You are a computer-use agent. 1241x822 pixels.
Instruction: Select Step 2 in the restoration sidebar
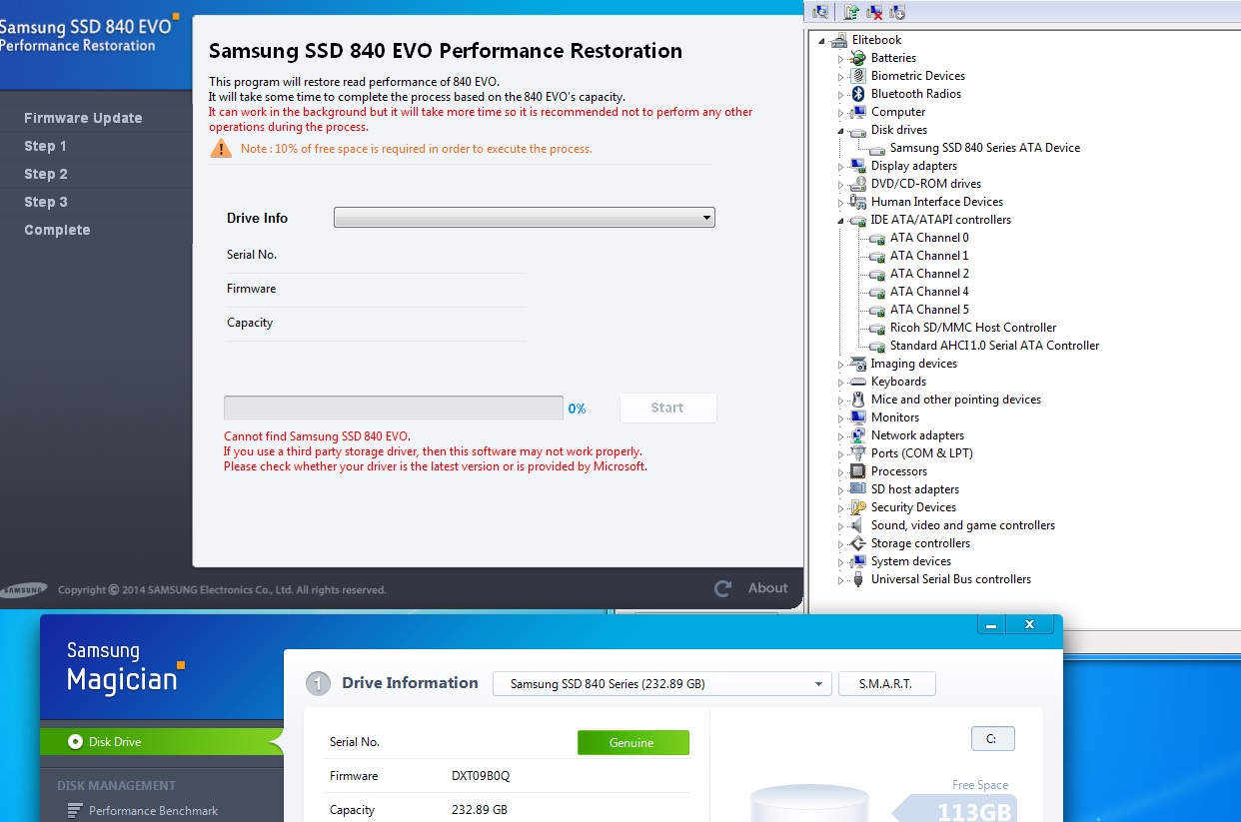(46, 174)
